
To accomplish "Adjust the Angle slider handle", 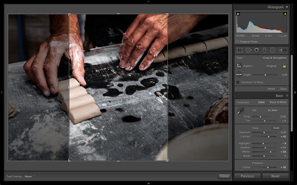I will click(x=265, y=75).
